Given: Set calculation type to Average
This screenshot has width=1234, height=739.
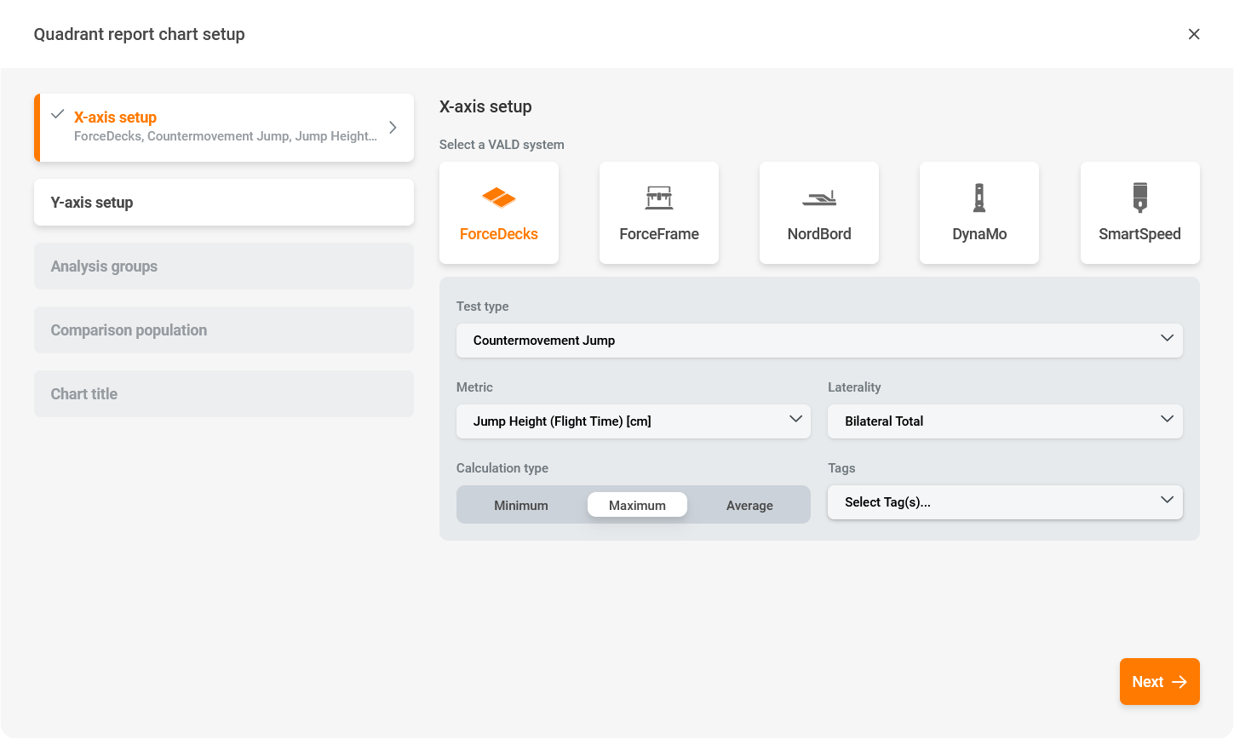Looking at the screenshot, I should point(749,505).
